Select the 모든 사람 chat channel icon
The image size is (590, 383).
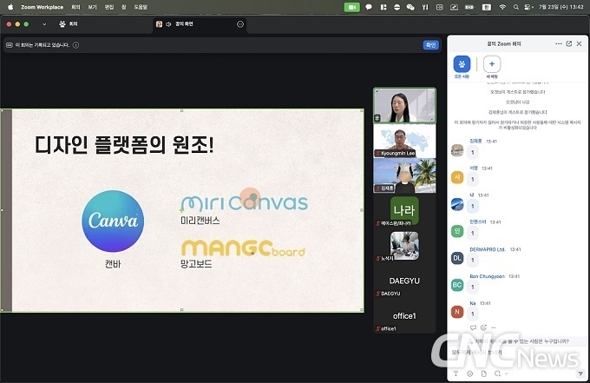462,64
